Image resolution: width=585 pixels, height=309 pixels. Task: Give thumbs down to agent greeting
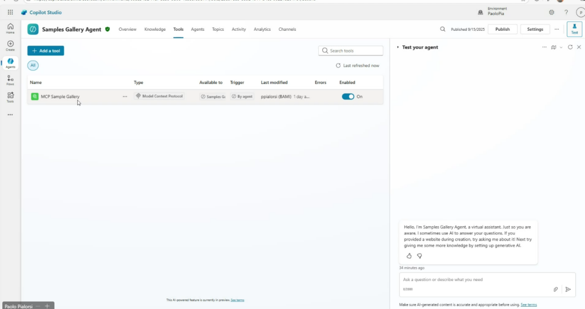coord(419,256)
